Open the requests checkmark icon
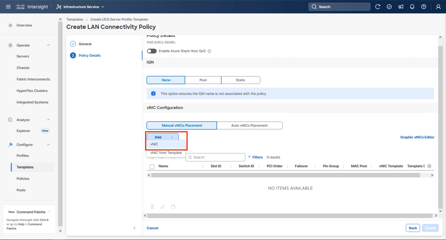Screen dimensions: 446x240 [x=389, y=7]
